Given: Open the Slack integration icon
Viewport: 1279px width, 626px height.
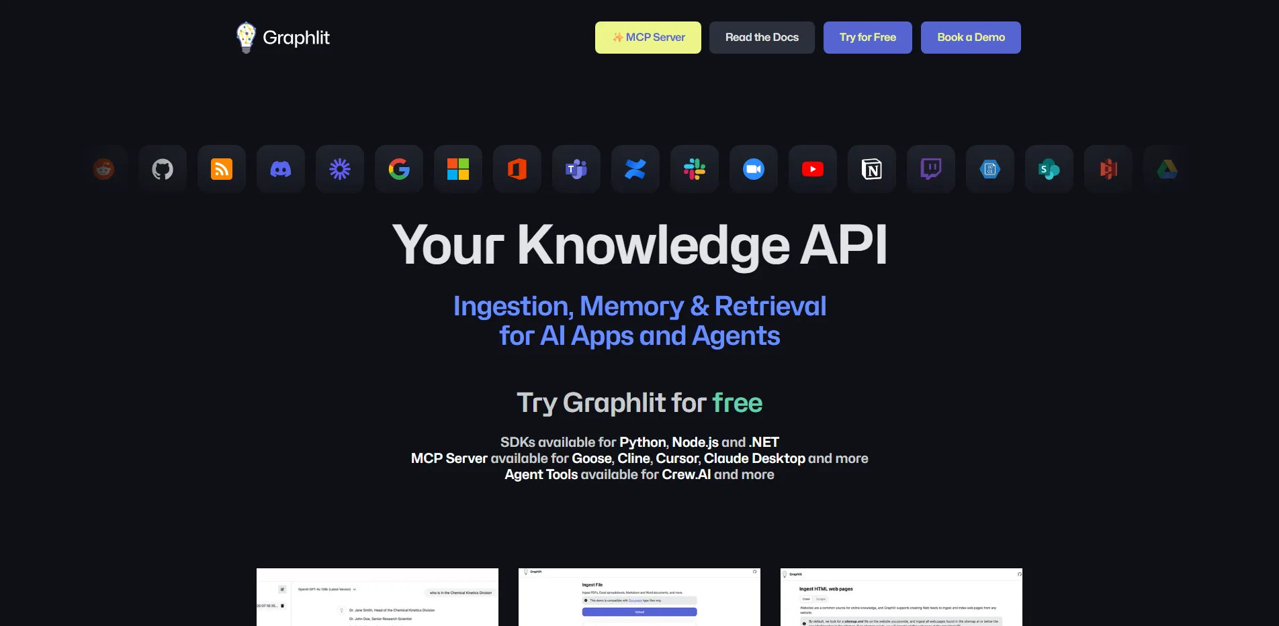Looking at the screenshot, I should (x=694, y=169).
